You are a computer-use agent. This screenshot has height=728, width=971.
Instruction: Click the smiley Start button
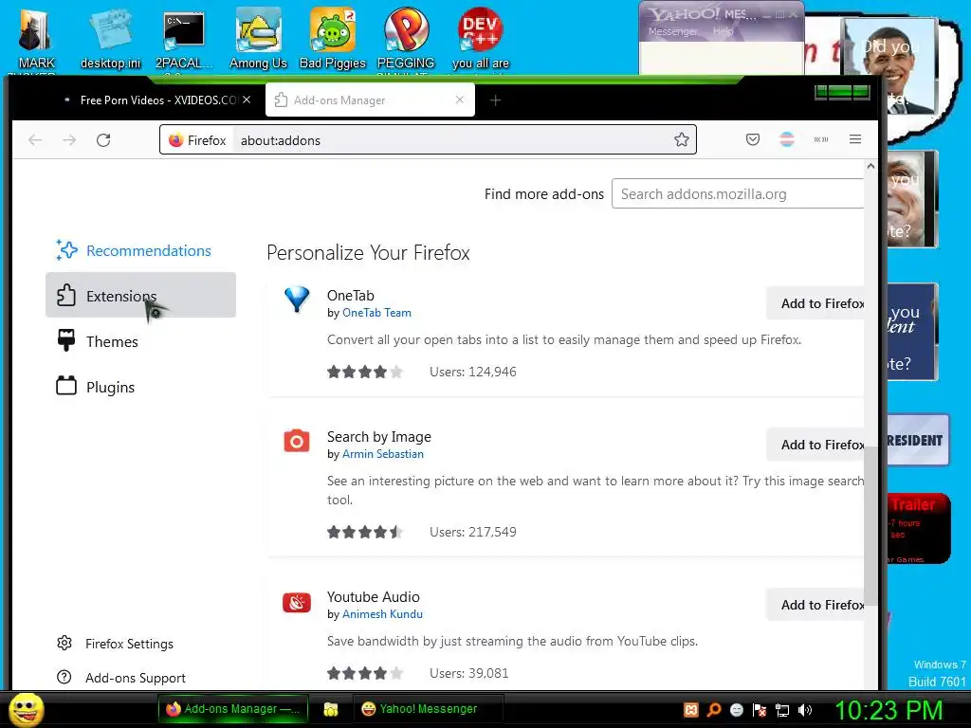pyautogui.click(x=26, y=709)
